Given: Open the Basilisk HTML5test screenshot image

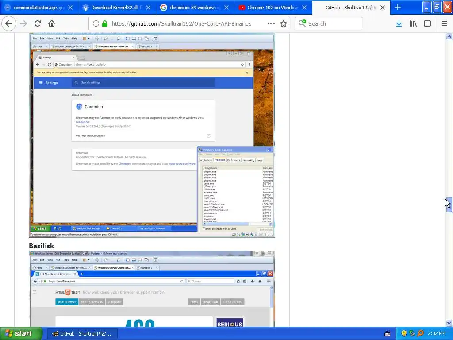Looking at the screenshot, I should 152,289.
